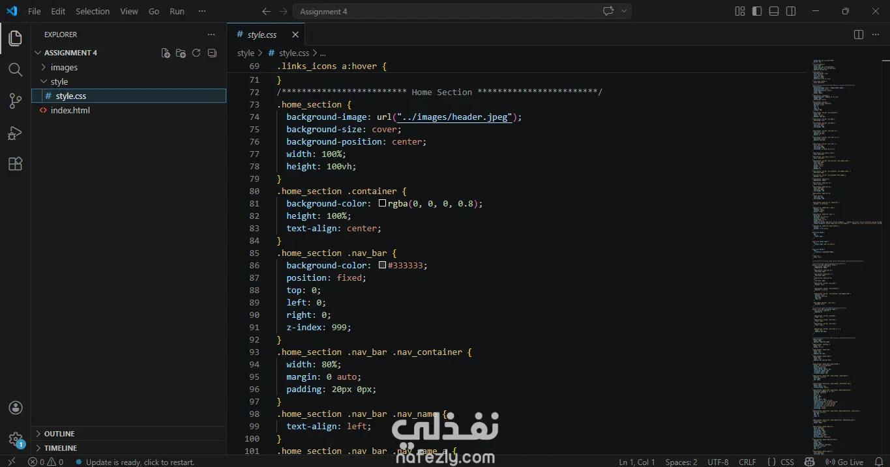The height and width of the screenshot is (467, 890).
Task: Open Source Control view
Action: click(15, 101)
